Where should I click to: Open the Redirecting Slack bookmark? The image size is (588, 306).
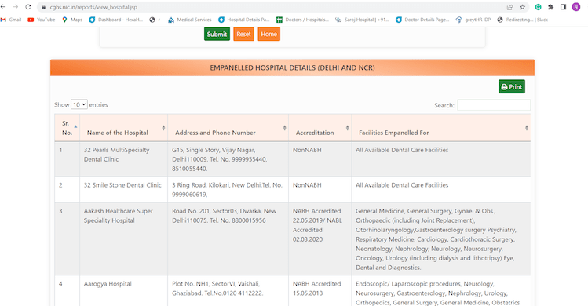click(522, 20)
